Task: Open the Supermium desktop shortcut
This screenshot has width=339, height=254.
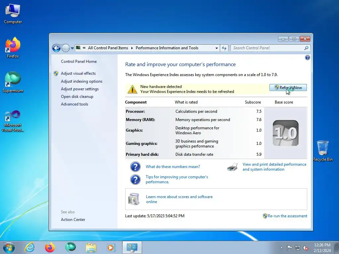Action: click(x=13, y=82)
